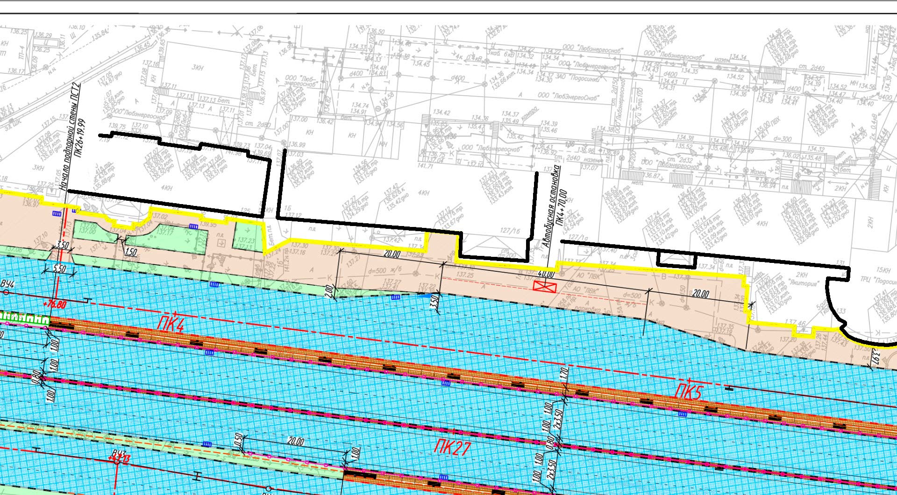The image size is (897, 495).
Task: Click the red ПК4 picket label
Action: click(x=171, y=325)
